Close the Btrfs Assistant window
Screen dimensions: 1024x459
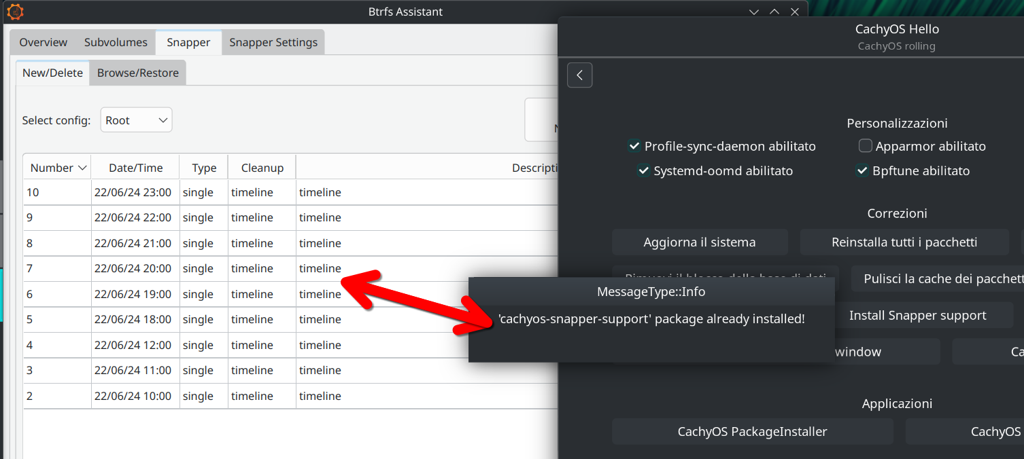coord(795,12)
